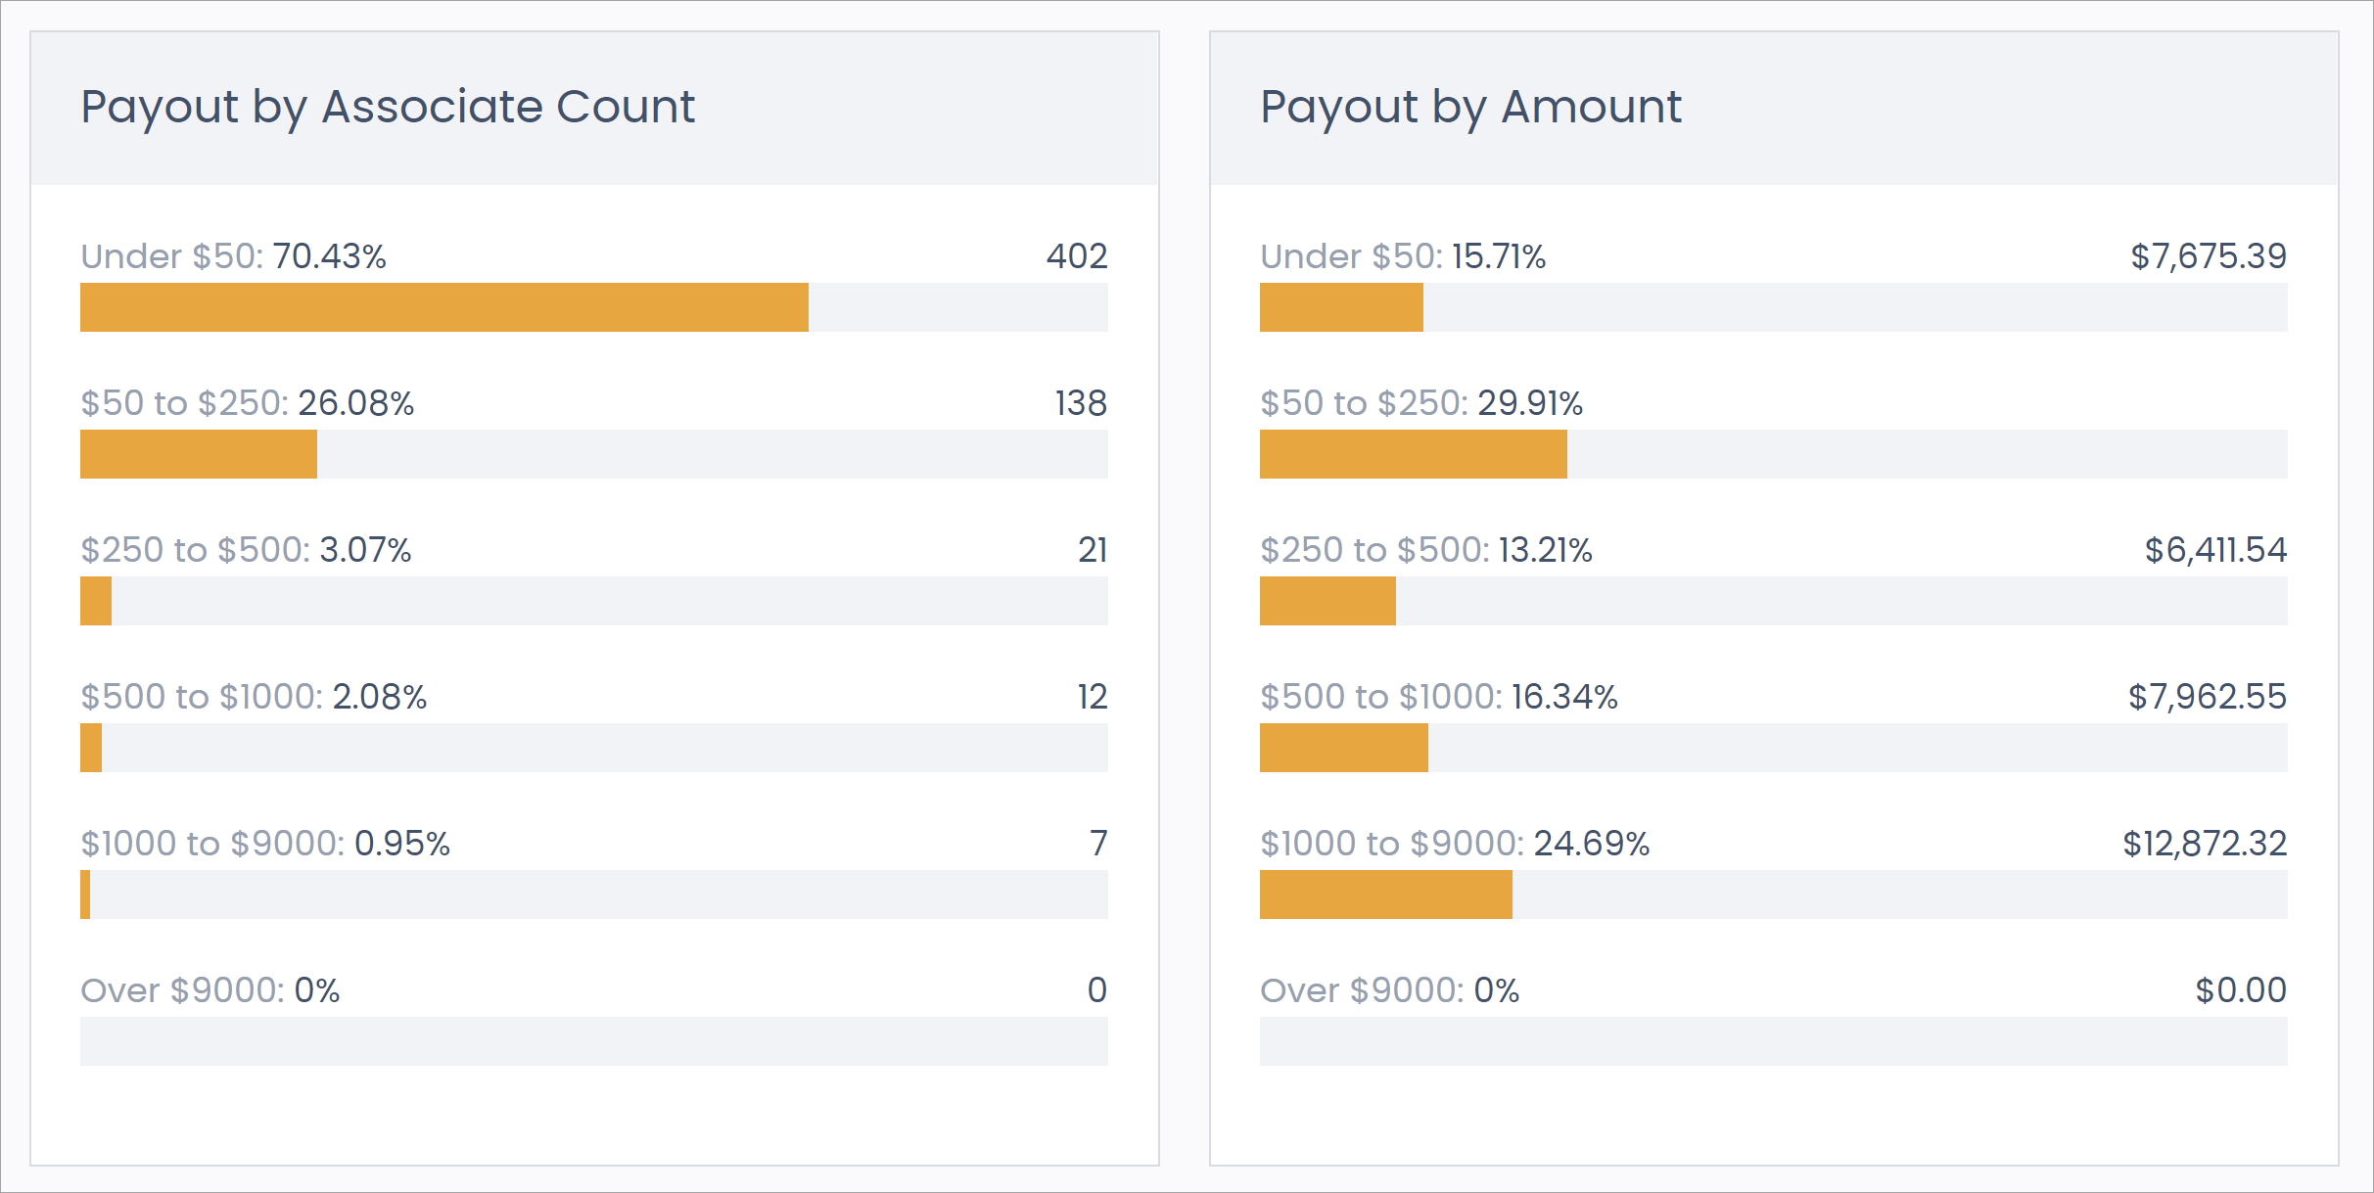Image resolution: width=2374 pixels, height=1193 pixels.
Task: Select the associate count value 138
Action: 1081,403
